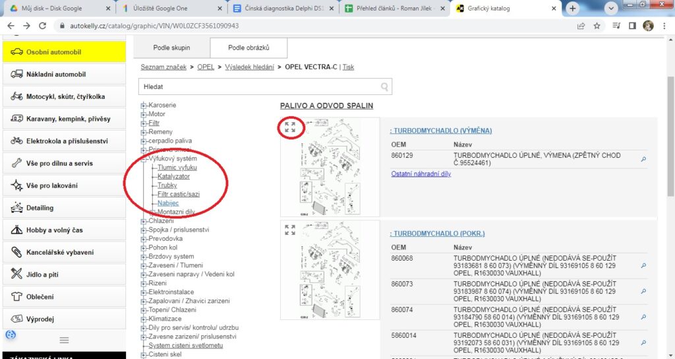This screenshot has height=359, width=675.
Task: Bookmark this page with star icon
Action: tap(597, 26)
